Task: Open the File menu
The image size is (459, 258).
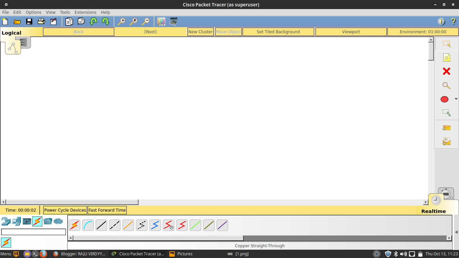Action: pyautogui.click(x=6, y=12)
